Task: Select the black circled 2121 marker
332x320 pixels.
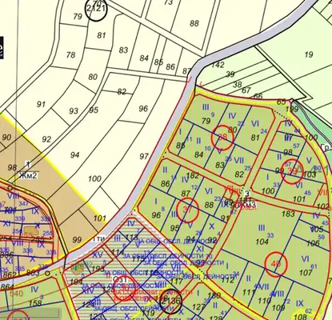Action: (x=96, y=10)
